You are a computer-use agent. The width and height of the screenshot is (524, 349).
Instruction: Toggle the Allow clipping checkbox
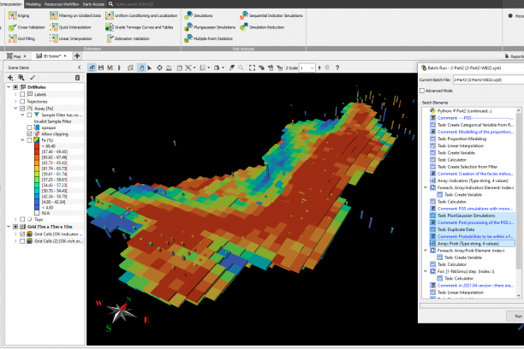[29, 134]
